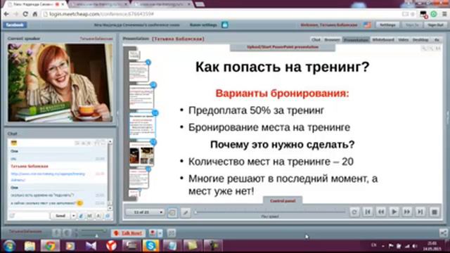Click the Settings button in header
The width and height of the screenshot is (450, 253).
(x=387, y=25)
